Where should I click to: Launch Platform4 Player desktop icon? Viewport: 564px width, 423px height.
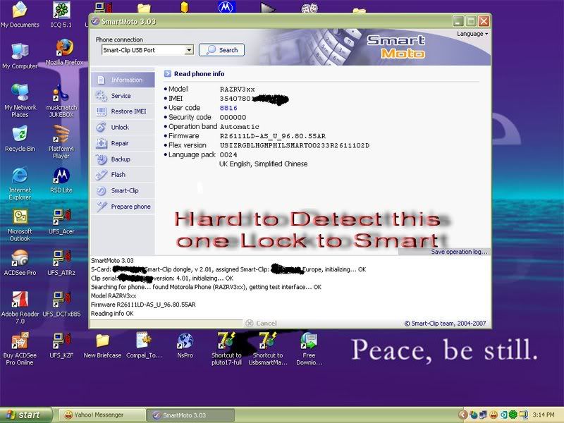coord(61,142)
